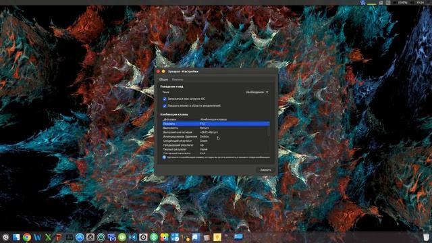Screen dimensions: 432x243
Task: Select the 'Показать' shortcut row
Action: pos(216,124)
